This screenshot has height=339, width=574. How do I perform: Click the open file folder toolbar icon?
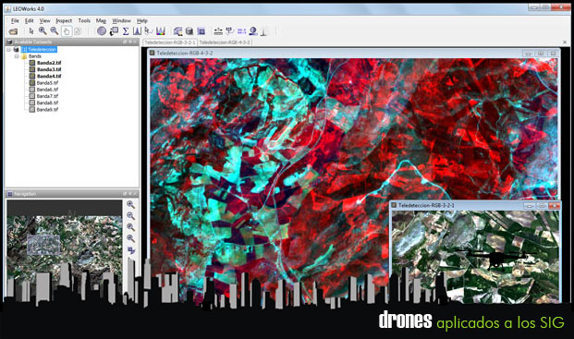click(x=13, y=31)
